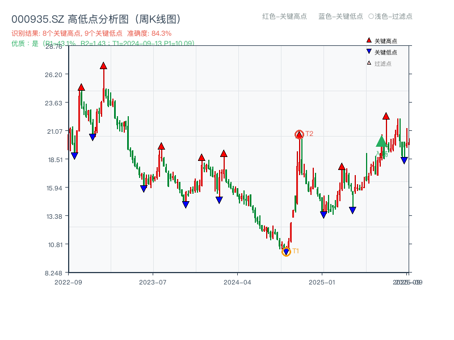Image resolution: width=454 pixels, height=340 pixels.
Task: Select the blue key-low marker near 20.5 in 2022
Action: pyautogui.click(x=93, y=137)
